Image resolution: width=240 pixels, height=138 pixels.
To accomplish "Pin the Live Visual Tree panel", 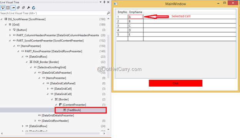I will (104, 2).
